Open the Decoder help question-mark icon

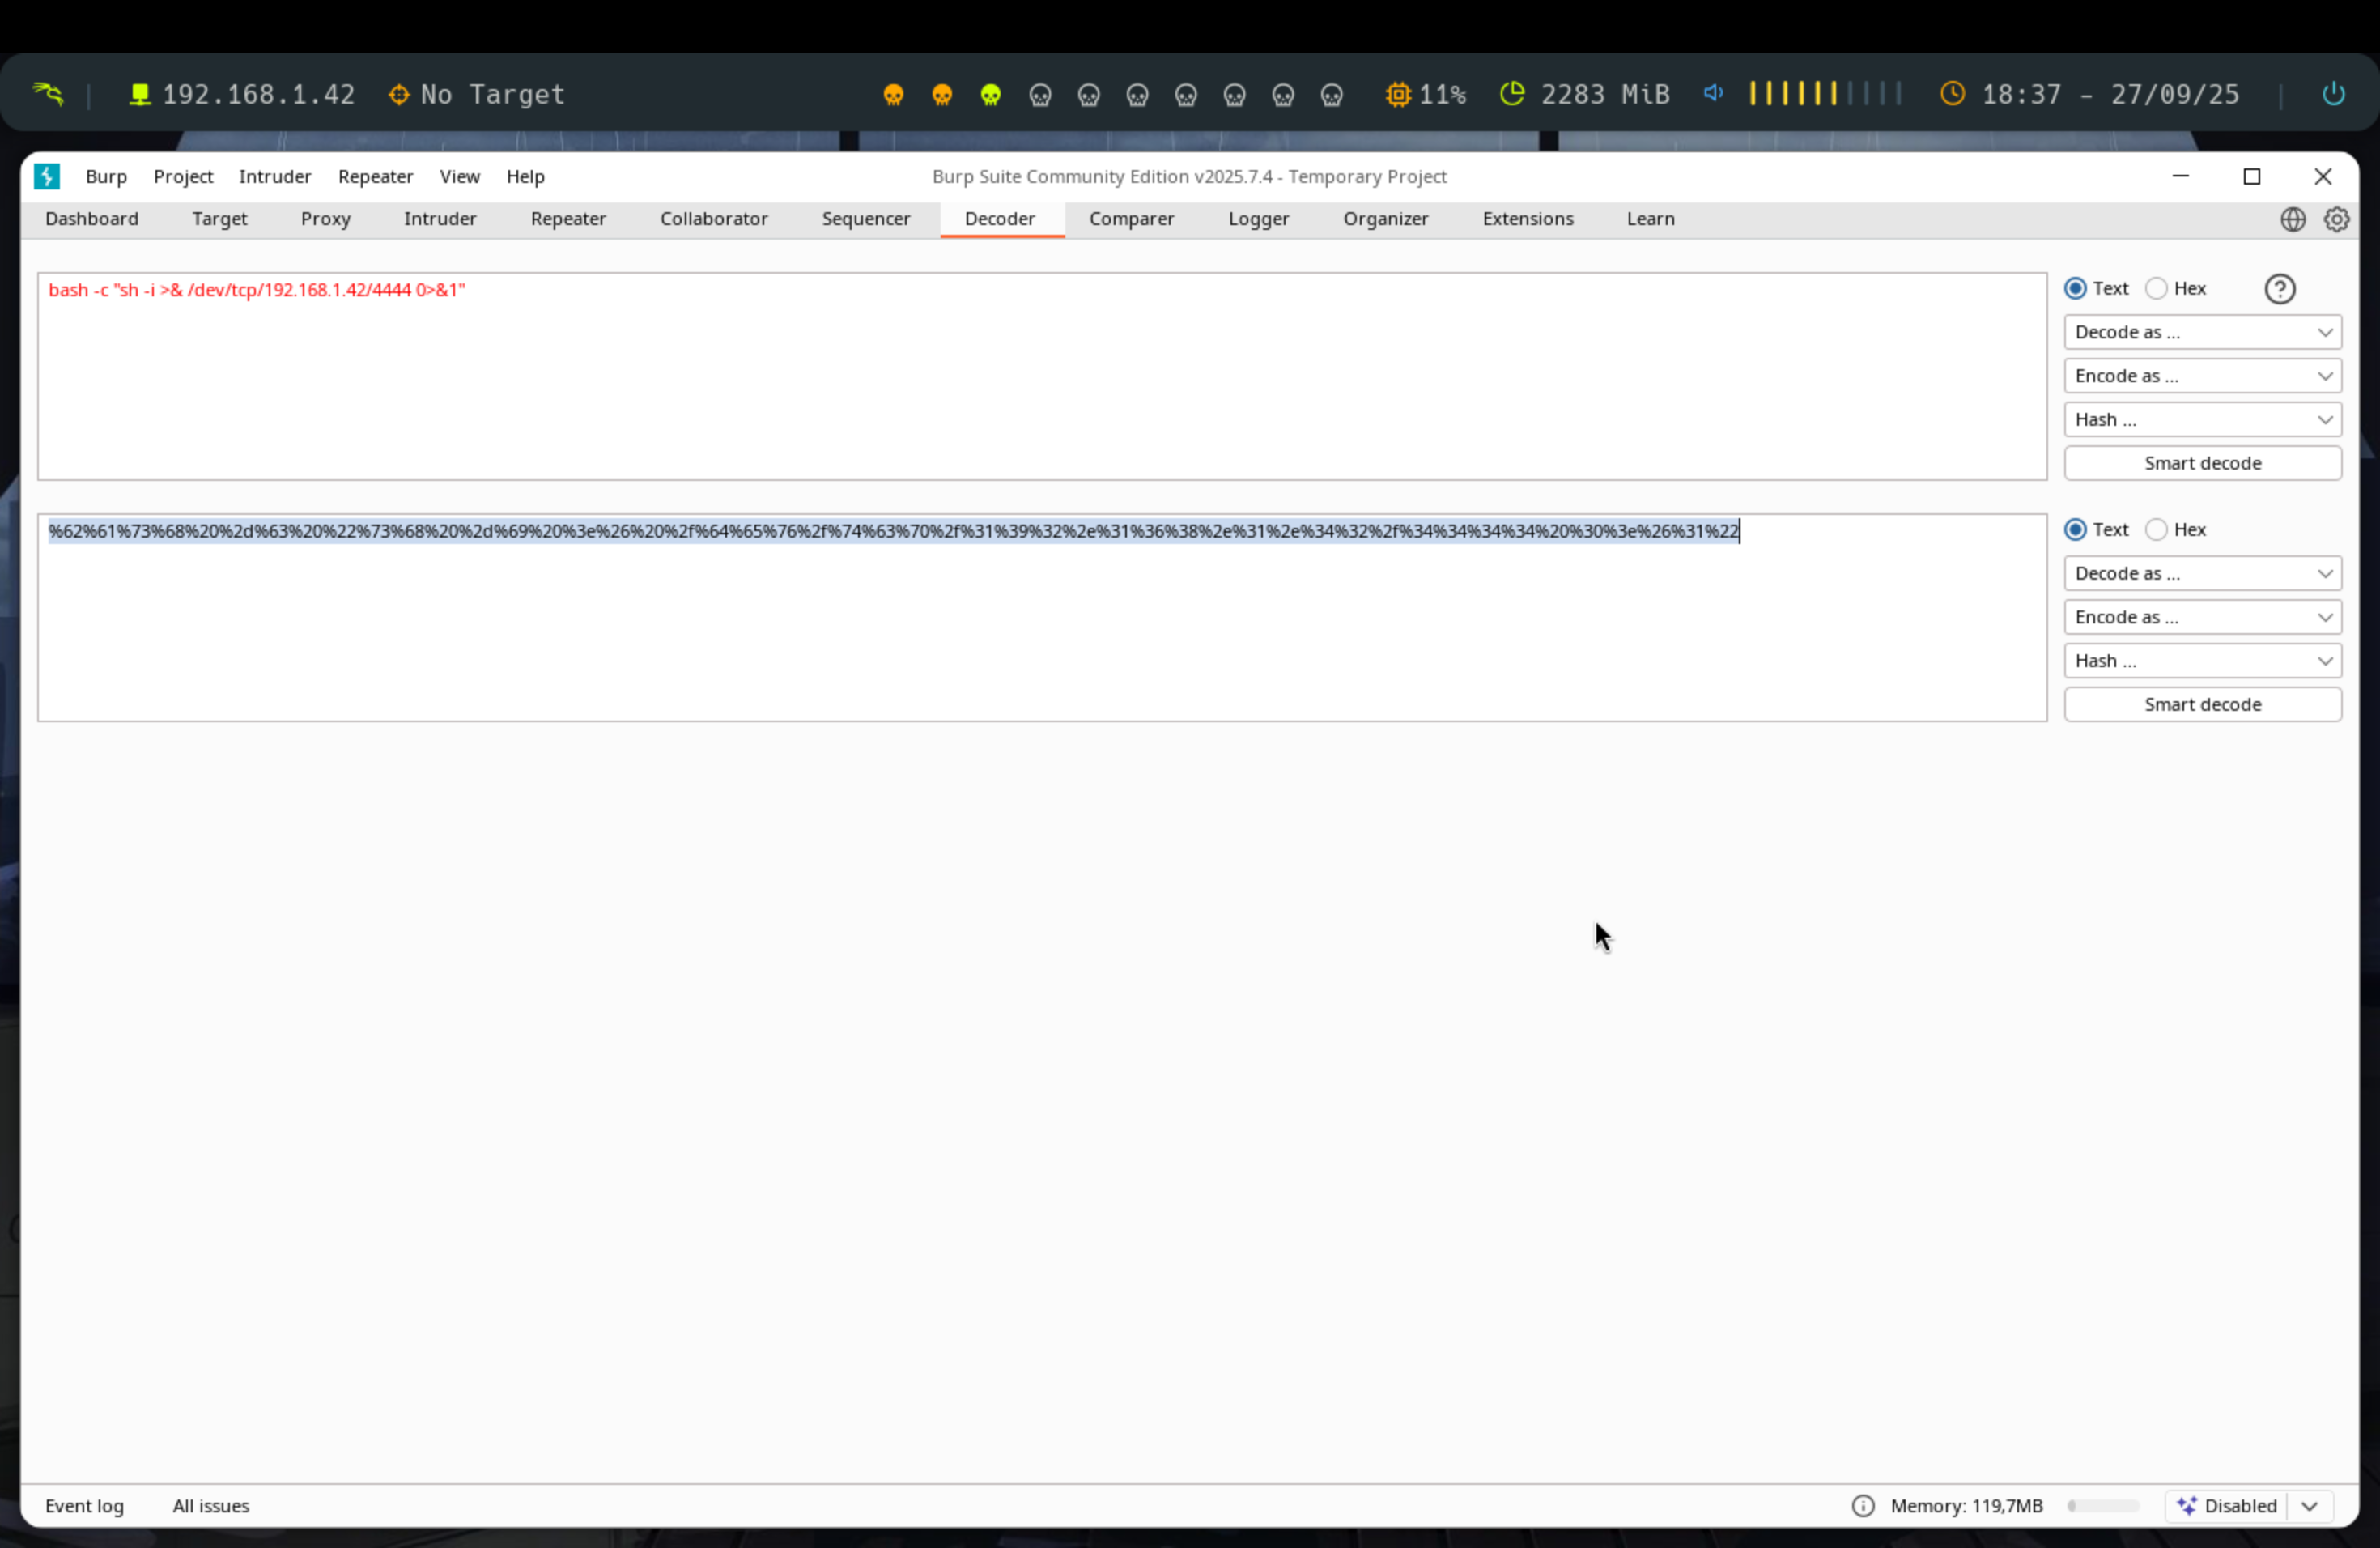click(x=2279, y=289)
